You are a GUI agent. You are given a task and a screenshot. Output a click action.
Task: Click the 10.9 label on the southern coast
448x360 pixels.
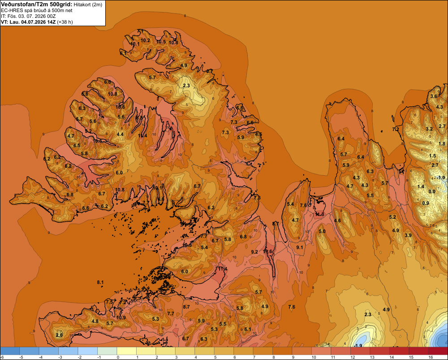[121, 318]
